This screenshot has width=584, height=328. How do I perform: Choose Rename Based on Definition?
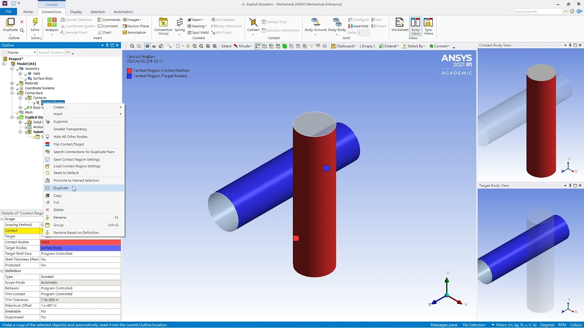tap(84, 233)
